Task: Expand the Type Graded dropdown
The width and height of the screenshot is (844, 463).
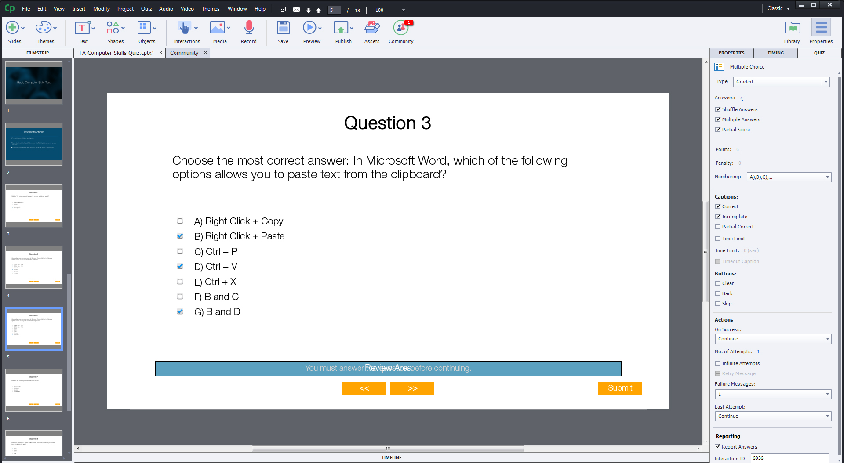Action: [781, 82]
